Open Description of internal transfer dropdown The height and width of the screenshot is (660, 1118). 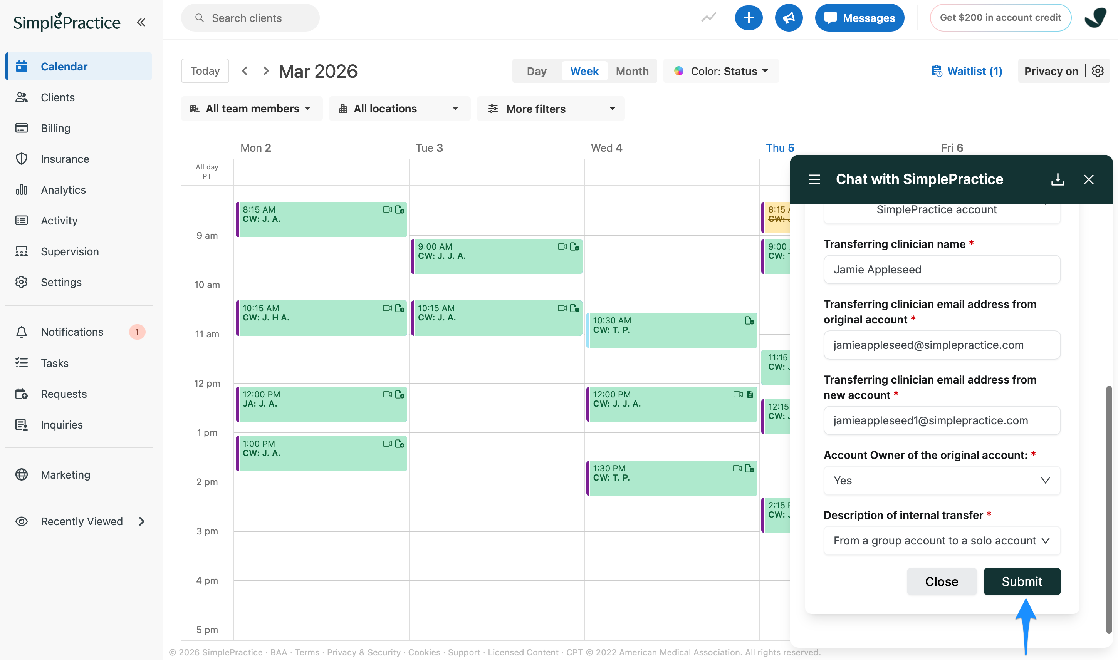(x=942, y=540)
